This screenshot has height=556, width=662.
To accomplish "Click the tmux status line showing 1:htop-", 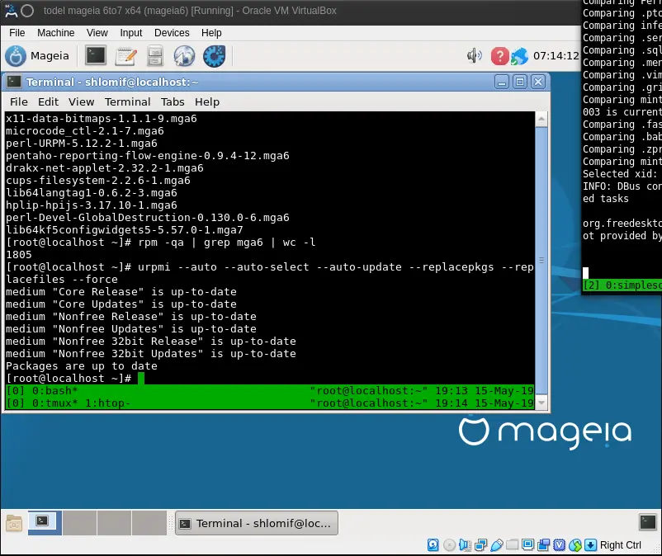I will (270, 403).
